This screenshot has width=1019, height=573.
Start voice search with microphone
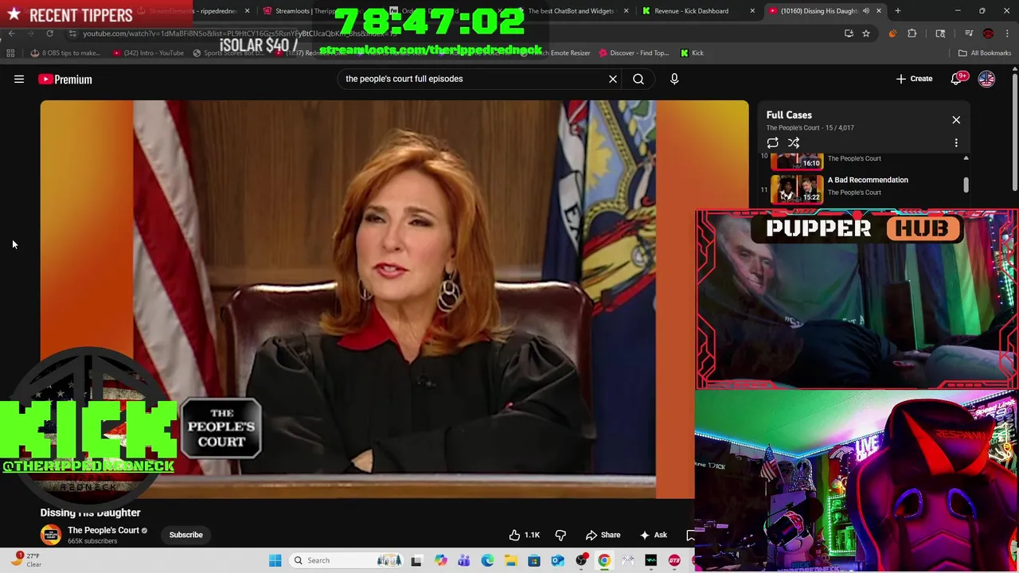click(674, 79)
